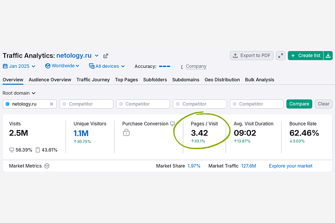Image resolution: width=335 pixels, height=223 pixels.
Task: Click the 13.87% visit duration change
Action: click(x=242, y=141)
